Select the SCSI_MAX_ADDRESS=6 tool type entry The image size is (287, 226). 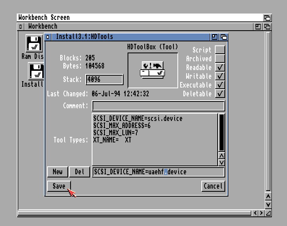pyautogui.click(x=122, y=126)
